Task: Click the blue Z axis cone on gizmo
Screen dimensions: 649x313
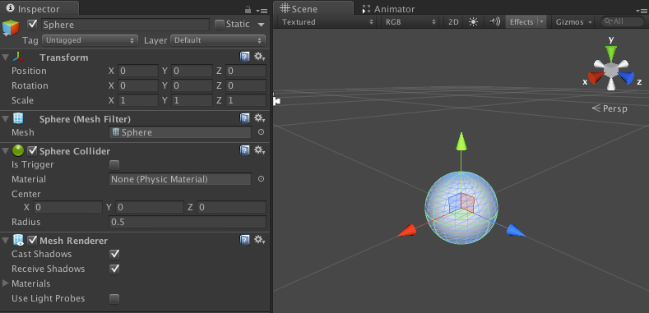Action: tap(627, 78)
